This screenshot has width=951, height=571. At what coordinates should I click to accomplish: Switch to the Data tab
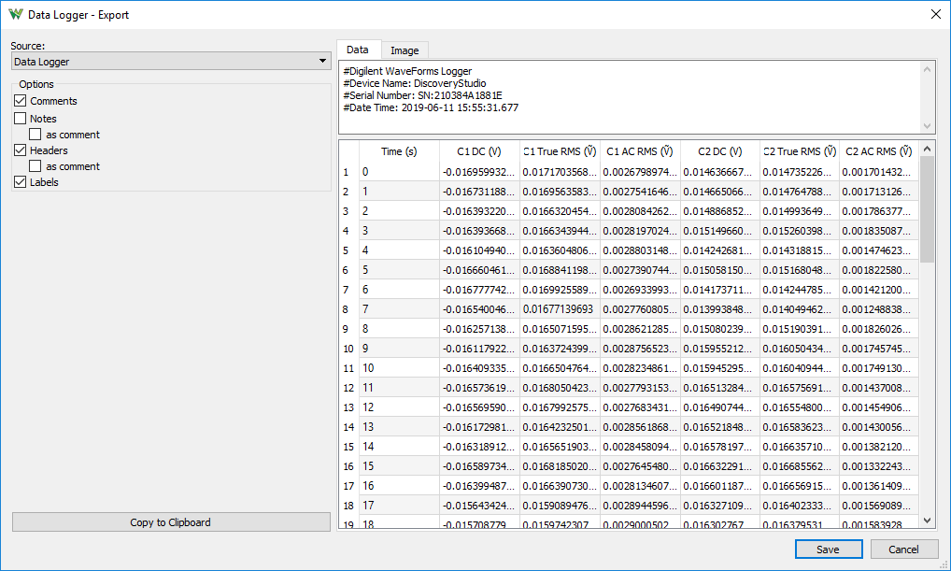(x=358, y=50)
